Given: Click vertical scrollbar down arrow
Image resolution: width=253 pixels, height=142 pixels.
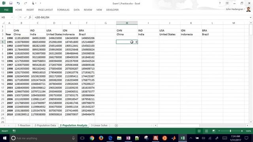Looking at the screenshot, I should point(251,122).
